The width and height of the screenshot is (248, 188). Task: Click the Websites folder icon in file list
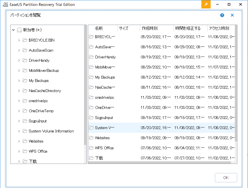click(x=91, y=138)
